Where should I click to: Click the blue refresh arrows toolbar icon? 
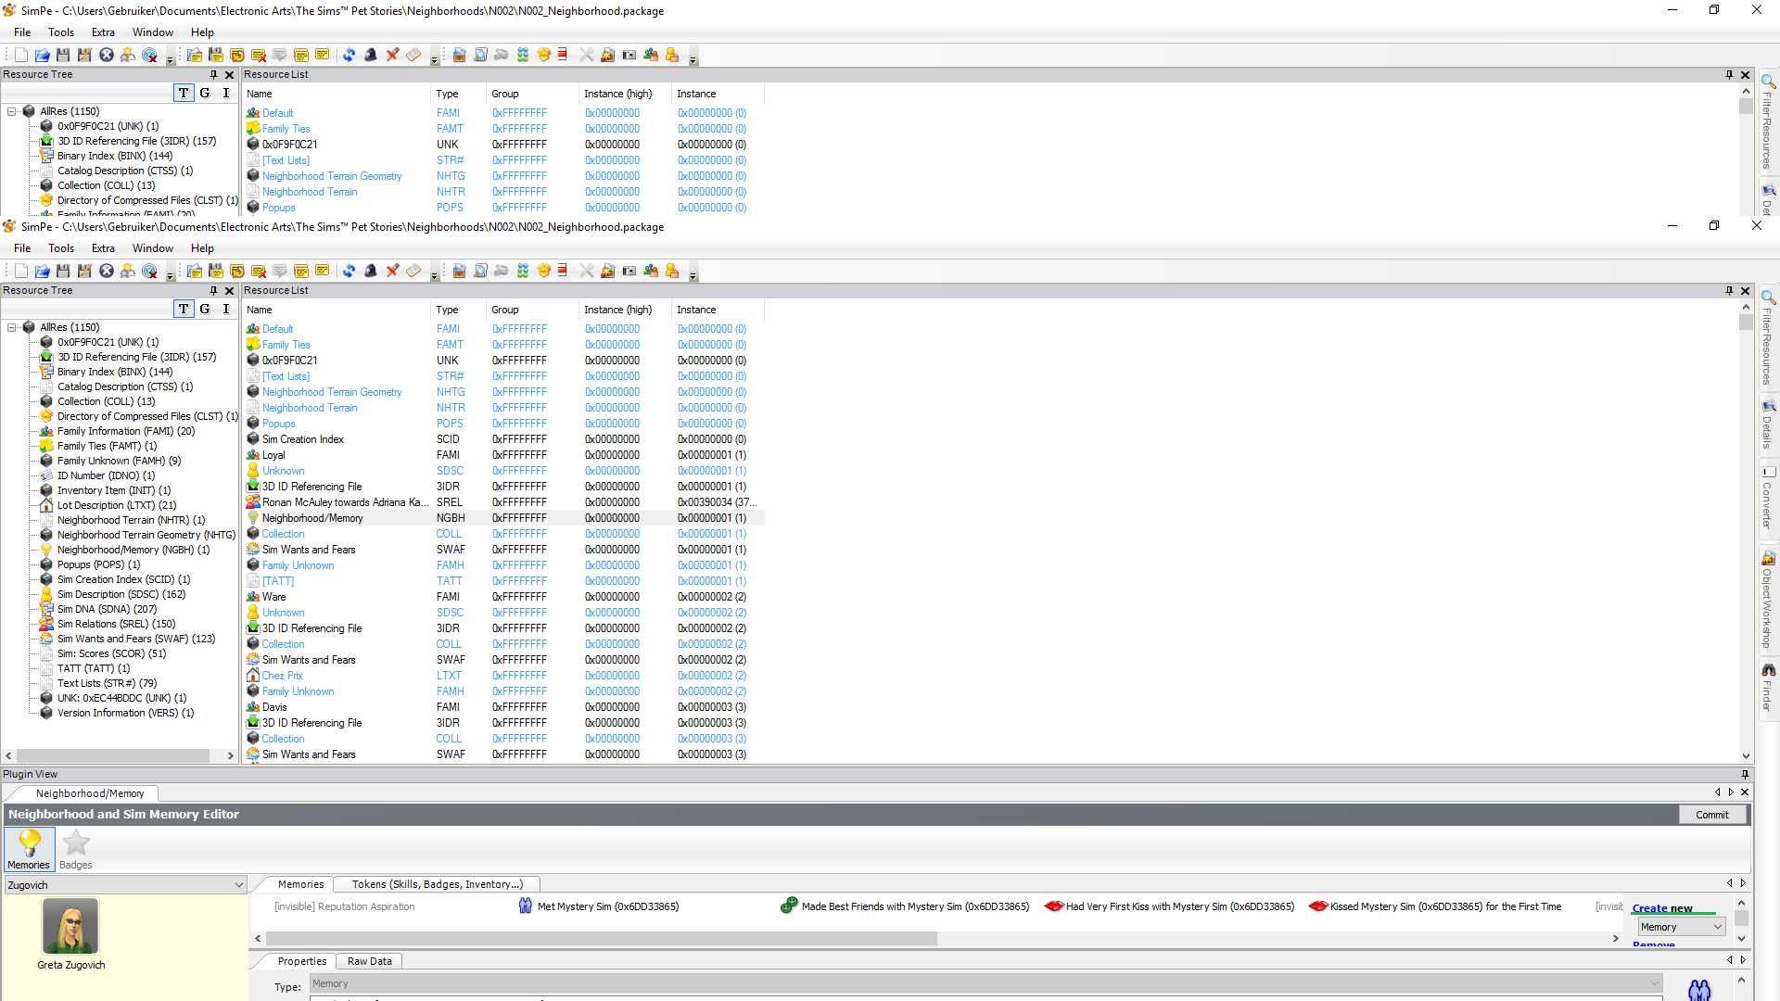pos(349,271)
